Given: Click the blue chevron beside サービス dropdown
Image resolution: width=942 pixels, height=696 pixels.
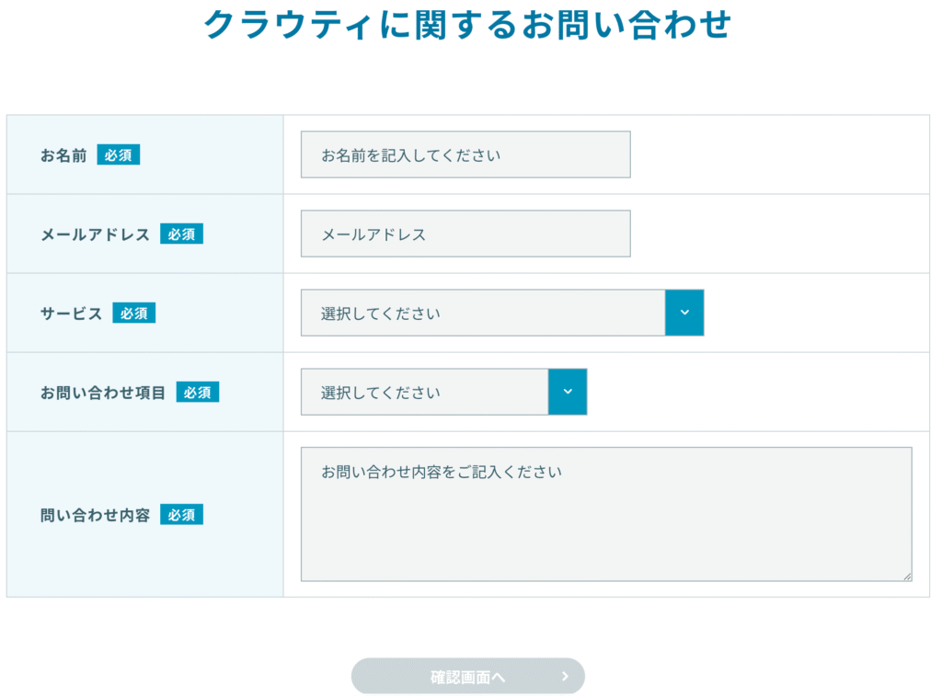Looking at the screenshot, I should click(684, 313).
